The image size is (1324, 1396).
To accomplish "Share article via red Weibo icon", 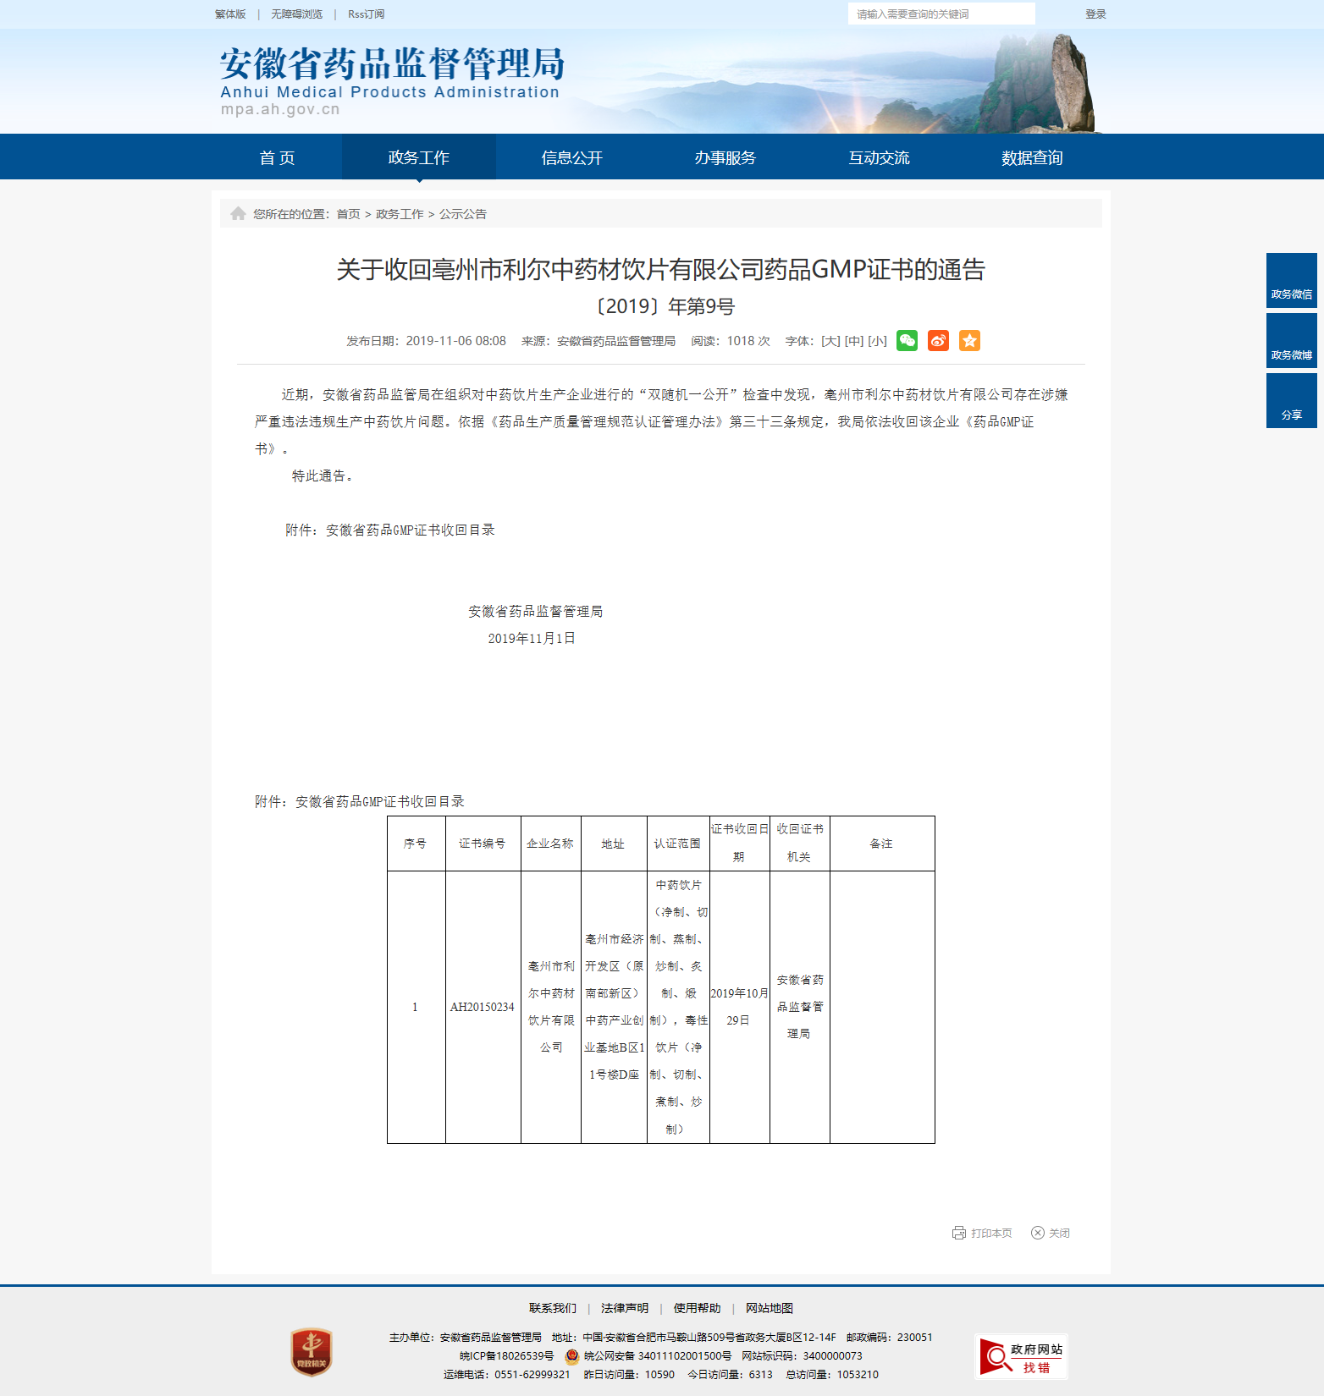I will pyautogui.click(x=938, y=341).
